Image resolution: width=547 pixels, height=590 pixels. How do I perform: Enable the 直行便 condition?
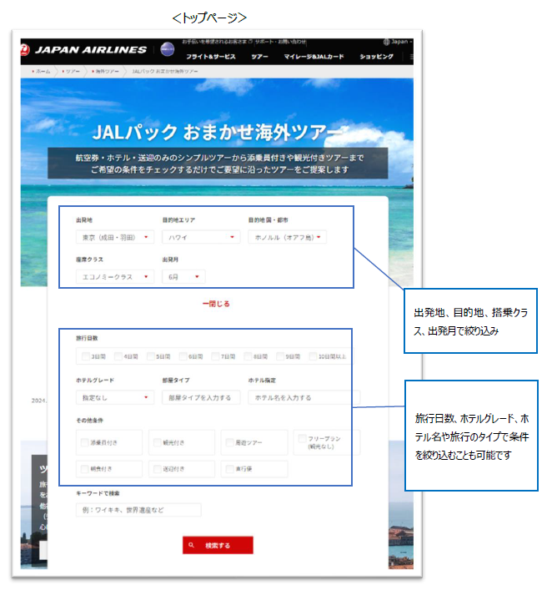click(x=229, y=469)
